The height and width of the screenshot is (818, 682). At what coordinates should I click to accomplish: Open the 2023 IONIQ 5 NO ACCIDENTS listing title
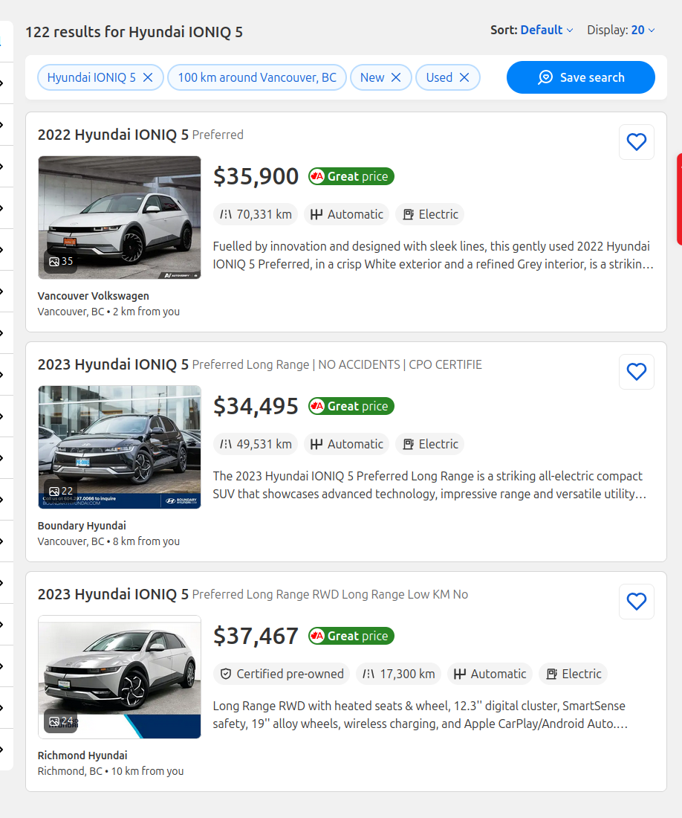[113, 364]
